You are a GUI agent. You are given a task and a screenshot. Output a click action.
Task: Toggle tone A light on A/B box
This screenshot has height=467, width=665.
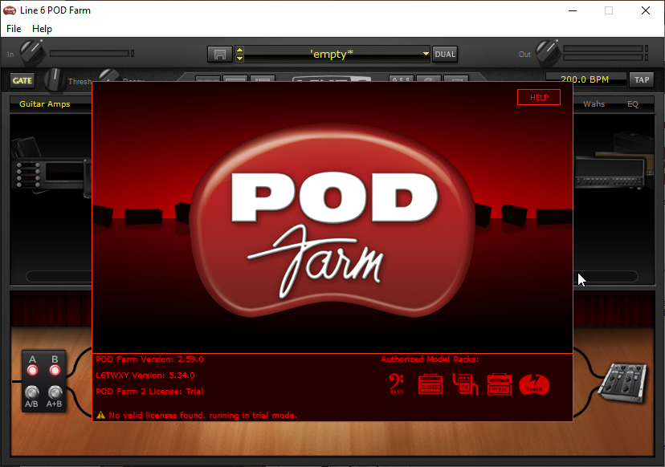click(x=32, y=370)
